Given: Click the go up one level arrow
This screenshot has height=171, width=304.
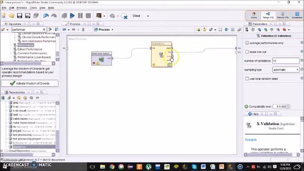Looking at the screenshot, I should [83, 29].
